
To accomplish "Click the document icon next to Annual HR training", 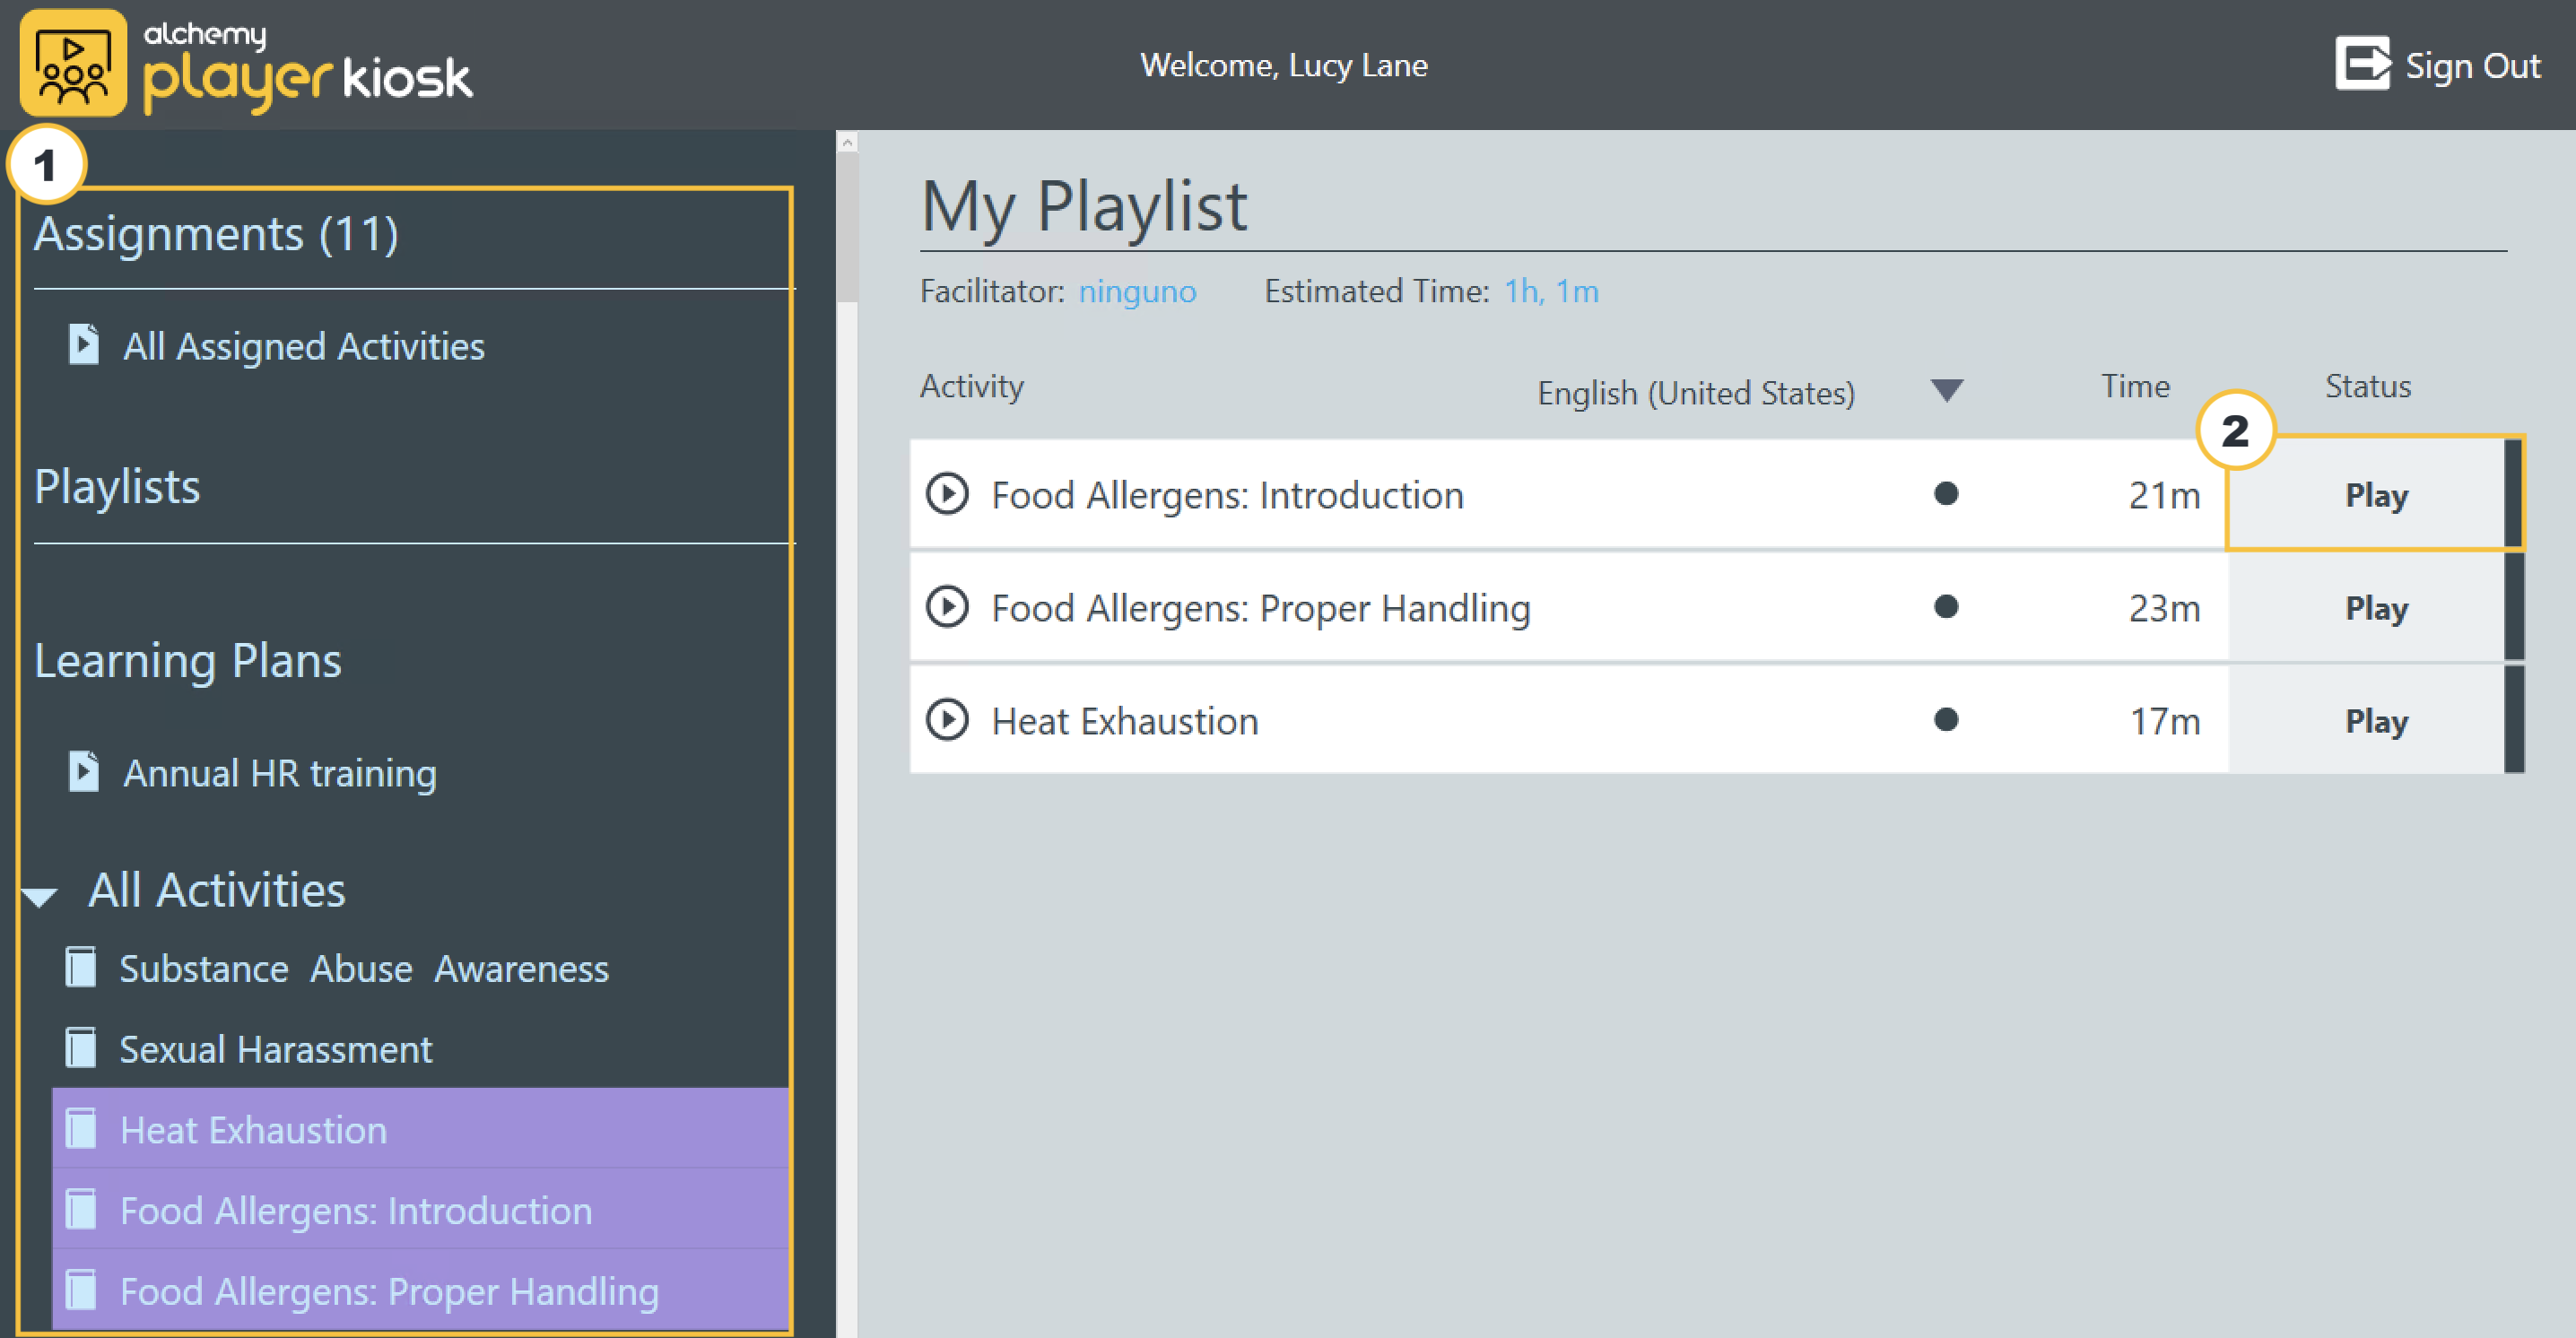I will coord(84,772).
